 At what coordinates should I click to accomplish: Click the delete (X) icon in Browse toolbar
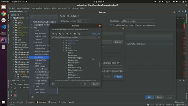71,34
